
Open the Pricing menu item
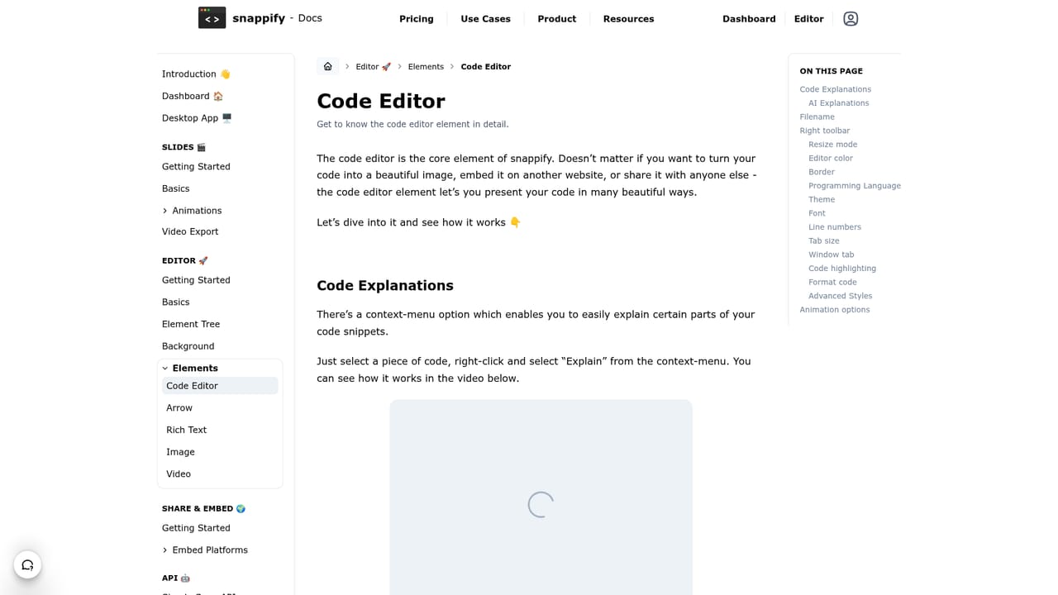point(417,19)
